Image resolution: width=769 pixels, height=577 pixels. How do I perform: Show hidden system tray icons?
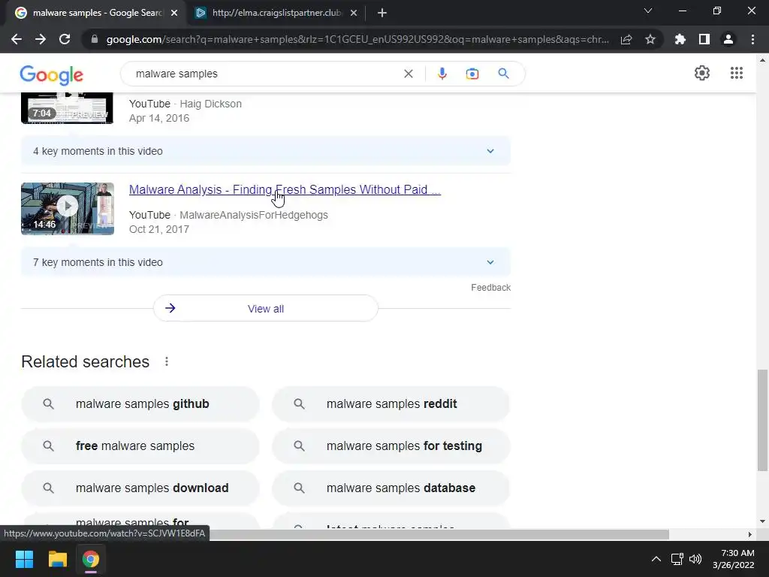pos(656,559)
